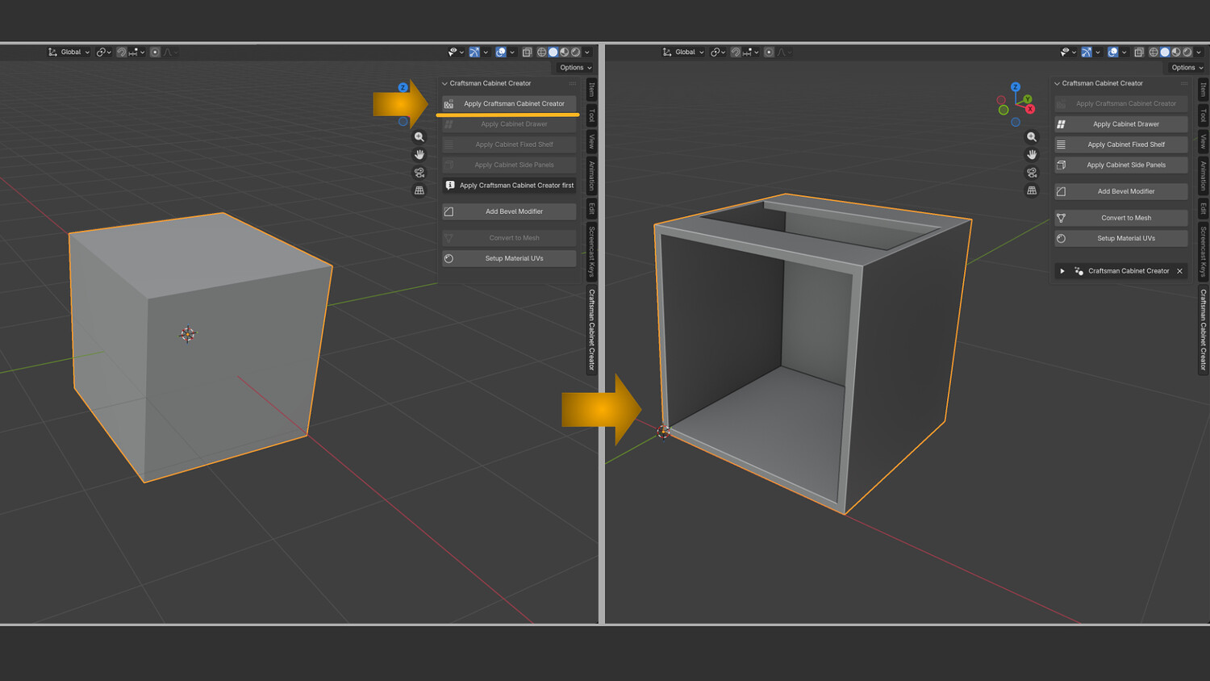
Task: Toggle proportional editing in left viewport header
Action: [x=155, y=52]
